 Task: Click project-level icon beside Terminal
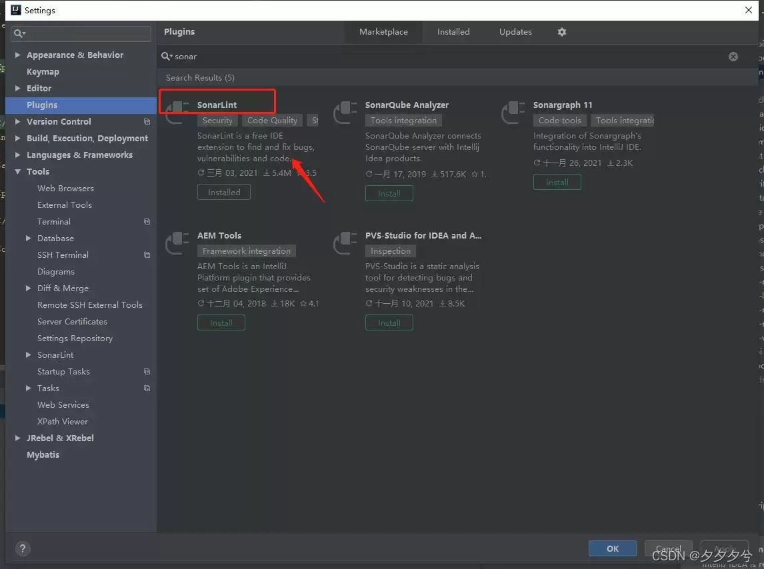pyautogui.click(x=147, y=222)
